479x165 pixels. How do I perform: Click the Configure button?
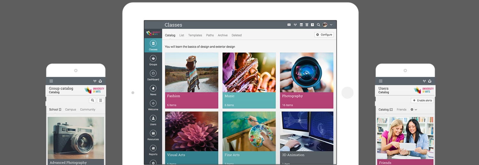(x=324, y=35)
